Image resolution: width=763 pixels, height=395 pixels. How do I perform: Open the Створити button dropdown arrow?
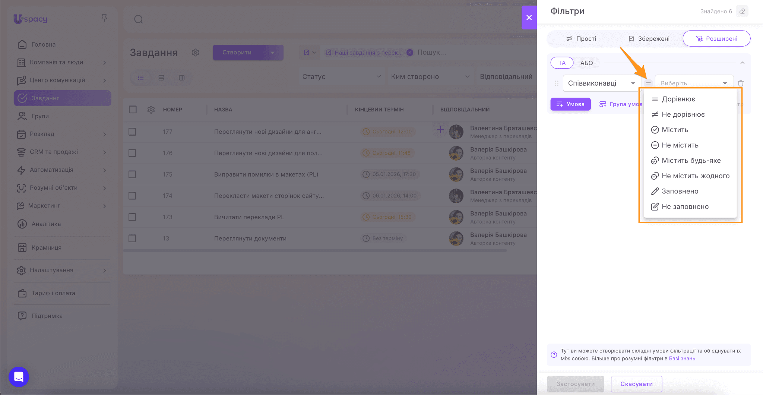(x=272, y=53)
